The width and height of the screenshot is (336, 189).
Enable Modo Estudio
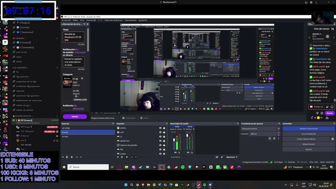pyautogui.click(x=309, y=144)
